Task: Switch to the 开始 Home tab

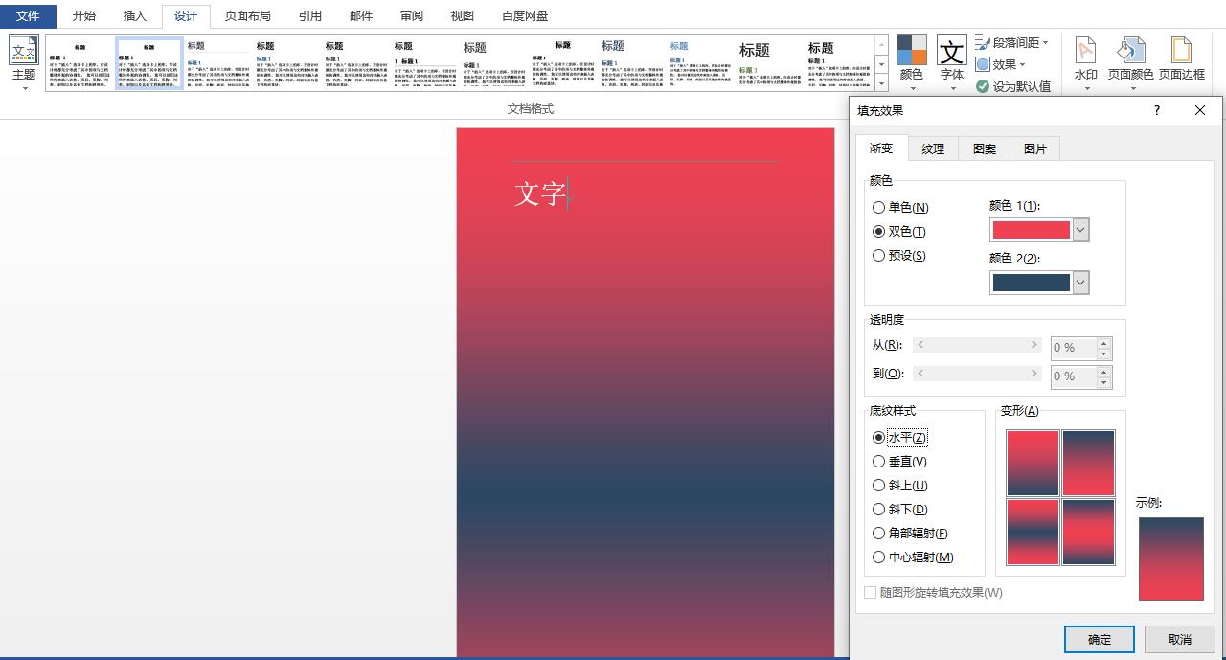Action: (84, 15)
